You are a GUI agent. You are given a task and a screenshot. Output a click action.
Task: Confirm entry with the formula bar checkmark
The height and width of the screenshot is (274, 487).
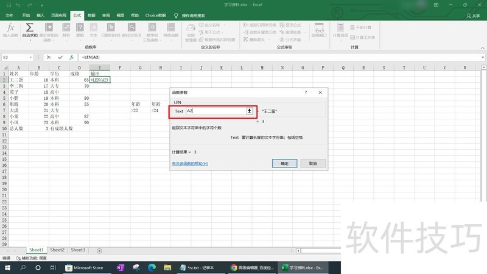click(60, 57)
